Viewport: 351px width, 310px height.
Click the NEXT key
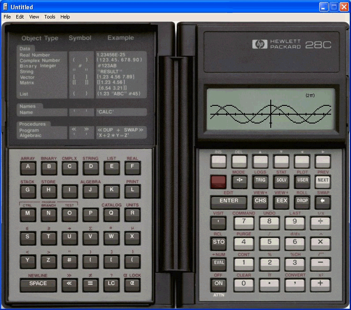point(323,182)
